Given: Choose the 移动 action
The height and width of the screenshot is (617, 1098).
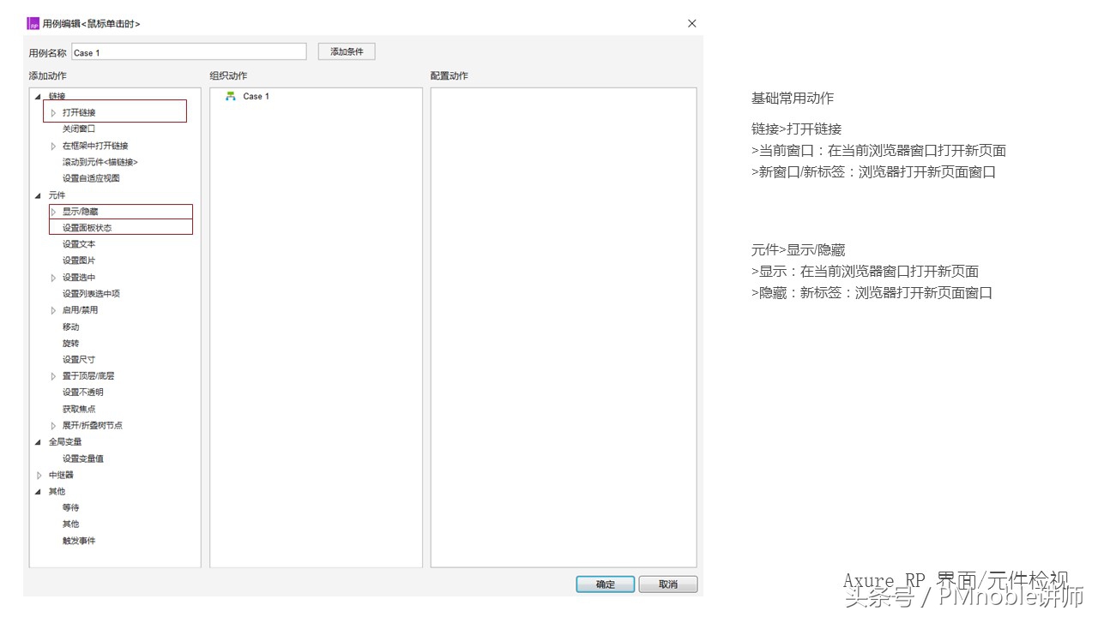Looking at the screenshot, I should pos(70,326).
